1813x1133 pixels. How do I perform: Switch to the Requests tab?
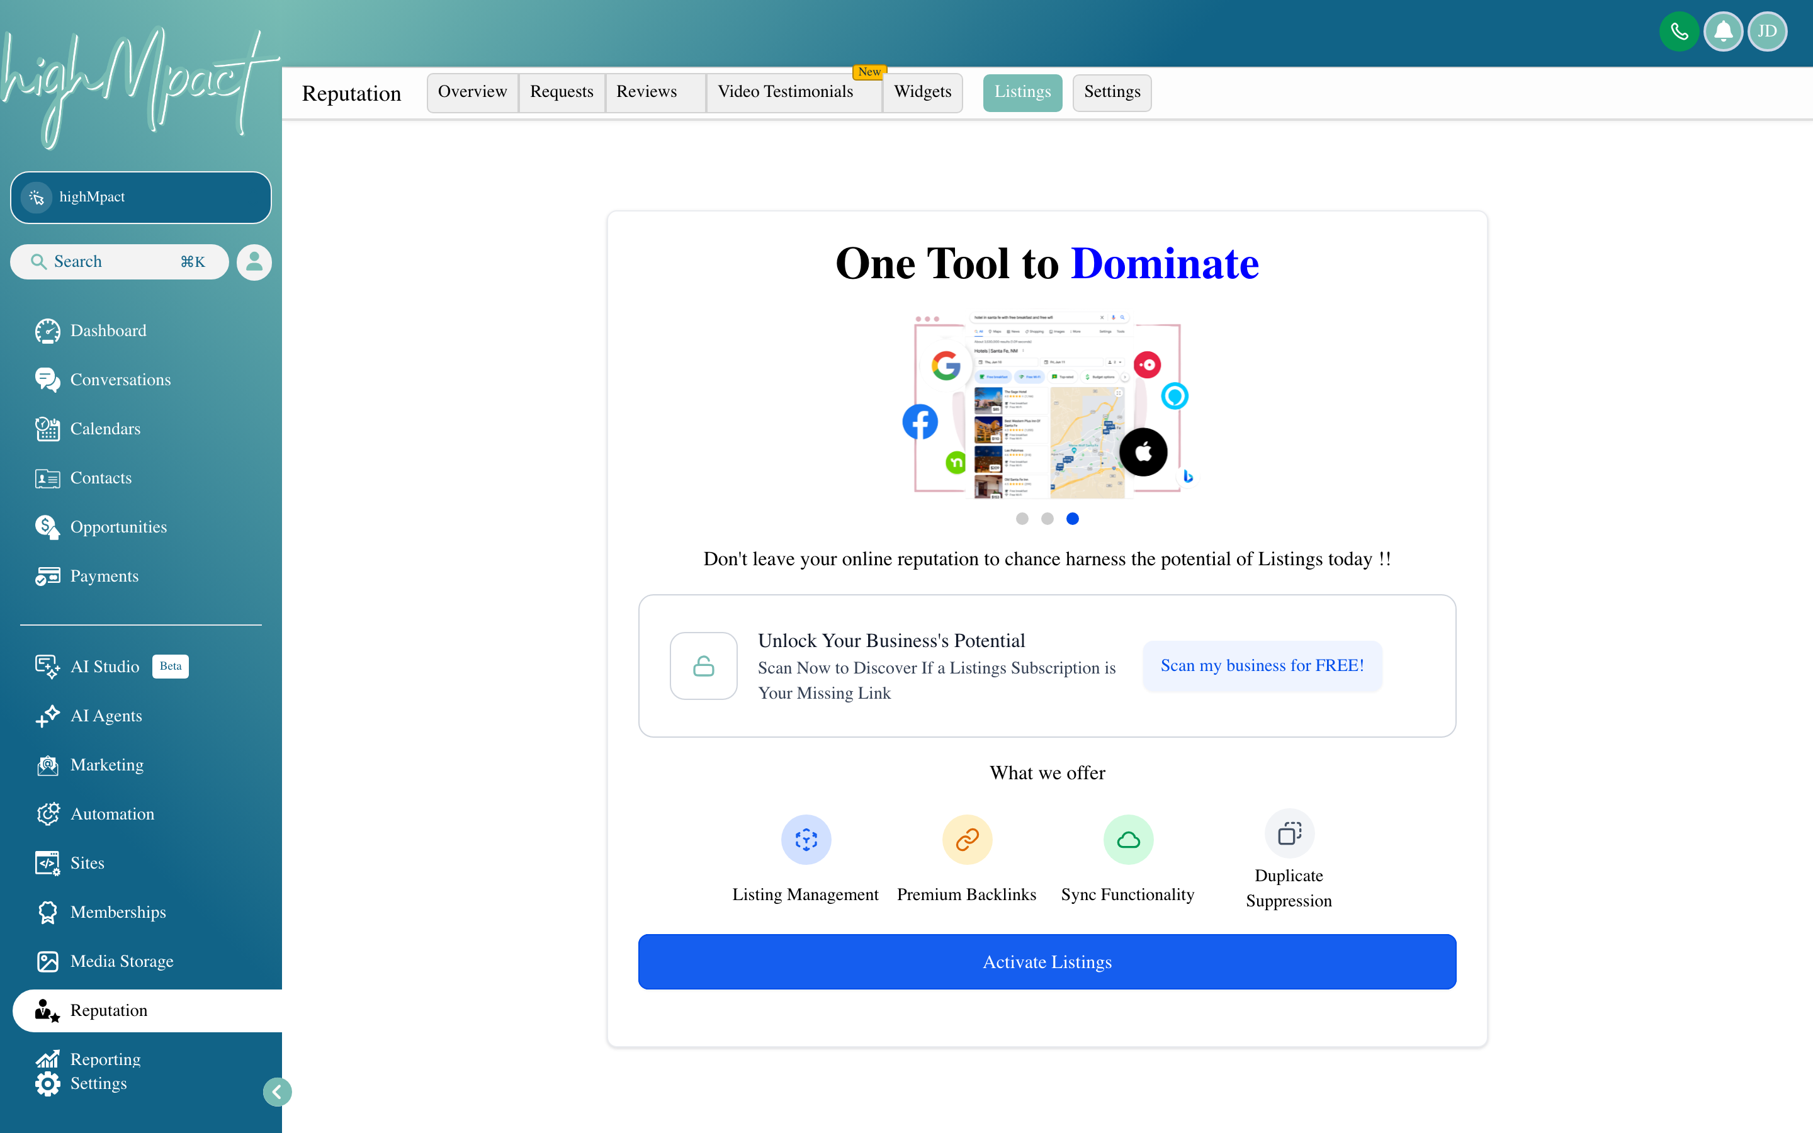pyautogui.click(x=562, y=92)
